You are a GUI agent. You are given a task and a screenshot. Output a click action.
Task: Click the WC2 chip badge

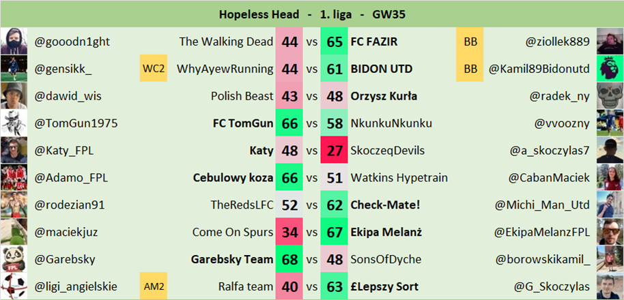click(153, 69)
